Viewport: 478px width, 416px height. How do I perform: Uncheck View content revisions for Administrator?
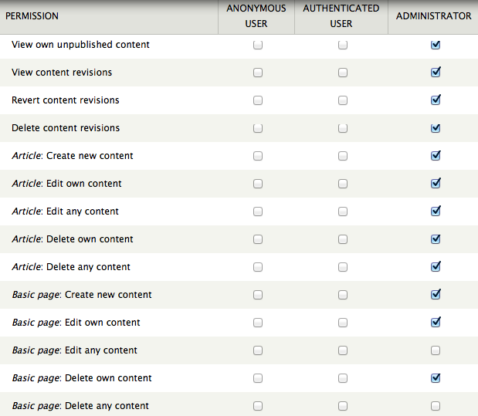tap(436, 73)
